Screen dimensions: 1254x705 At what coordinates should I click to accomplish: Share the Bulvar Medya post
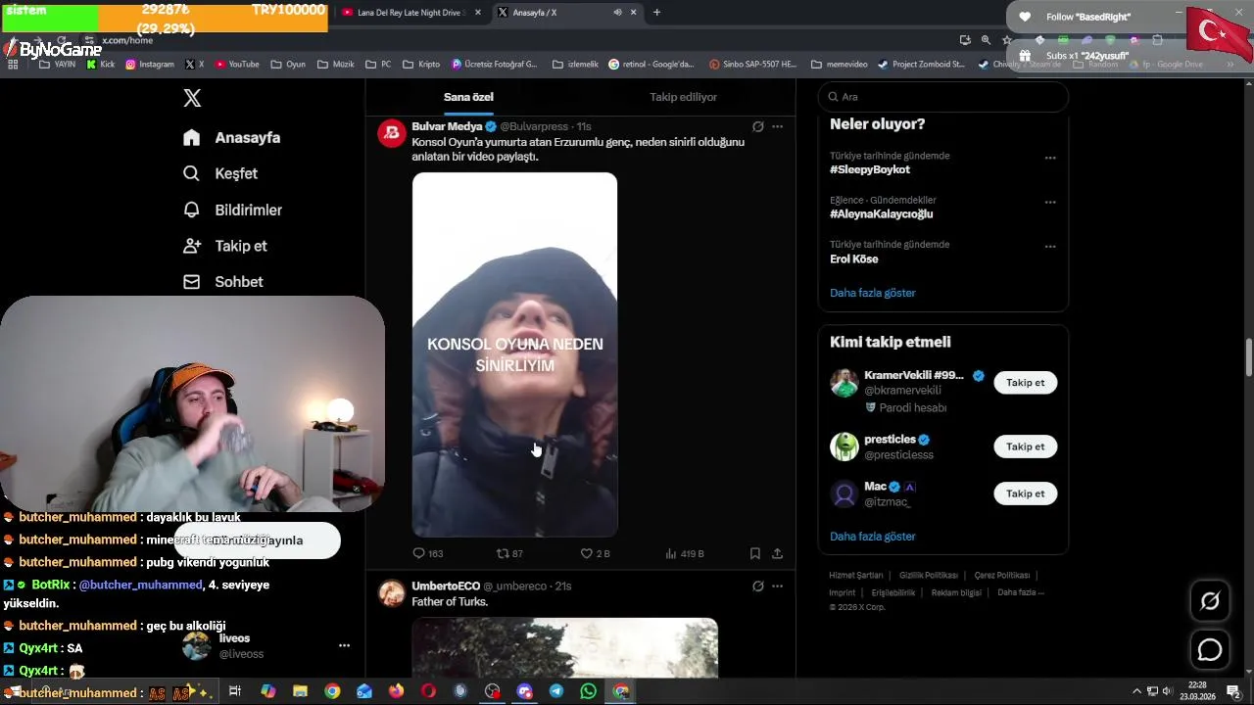(777, 553)
